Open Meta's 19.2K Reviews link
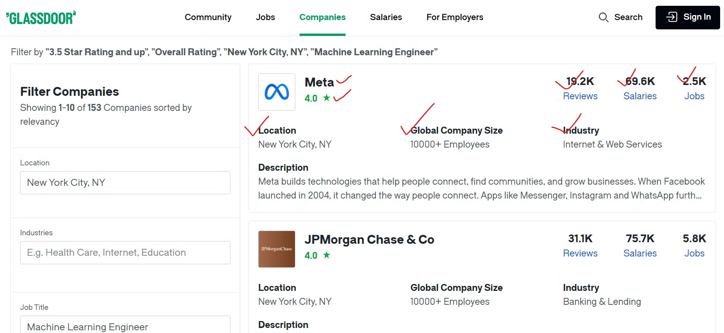Screen dimensions: 724x333 pyautogui.click(x=580, y=96)
